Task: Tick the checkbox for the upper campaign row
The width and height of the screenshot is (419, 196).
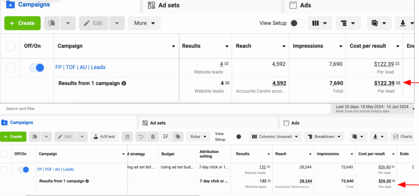Action: 11,67
